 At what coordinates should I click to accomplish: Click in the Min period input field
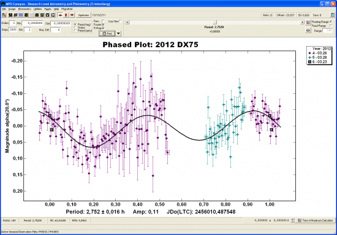point(32,23)
